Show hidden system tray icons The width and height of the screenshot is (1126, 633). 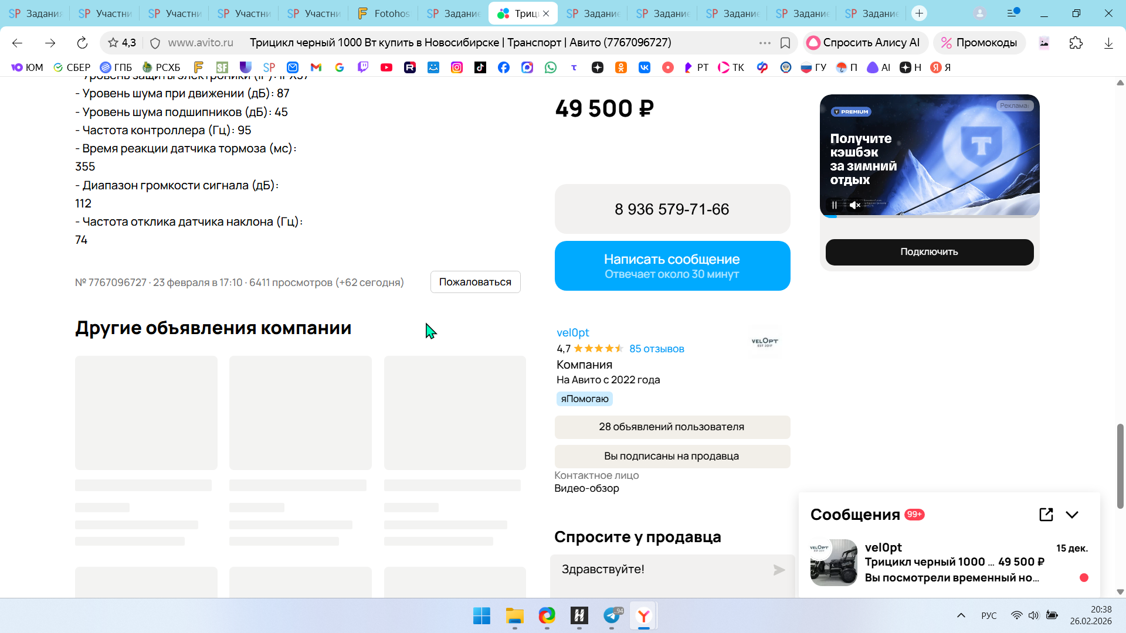click(x=961, y=615)
